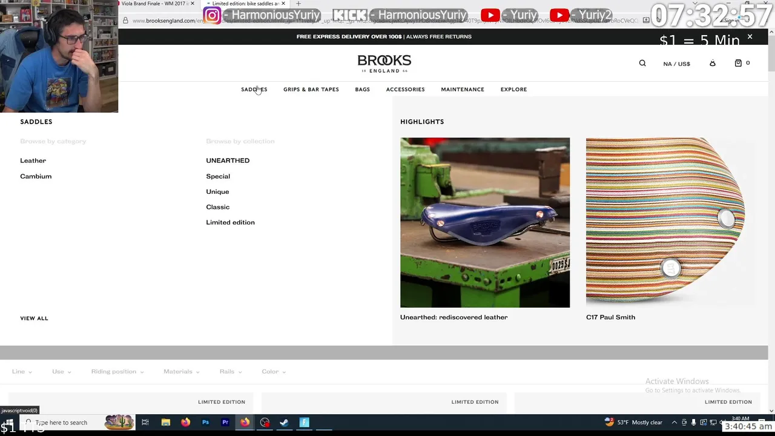
Task: Open File Explorer from the taskbar
Action: coord(165,423)
